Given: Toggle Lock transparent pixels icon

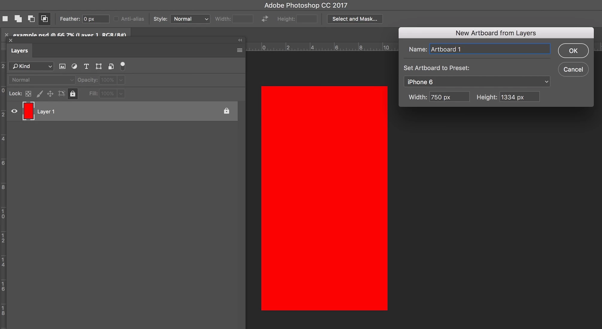Looking at the screenshot, I should (28, 94).
